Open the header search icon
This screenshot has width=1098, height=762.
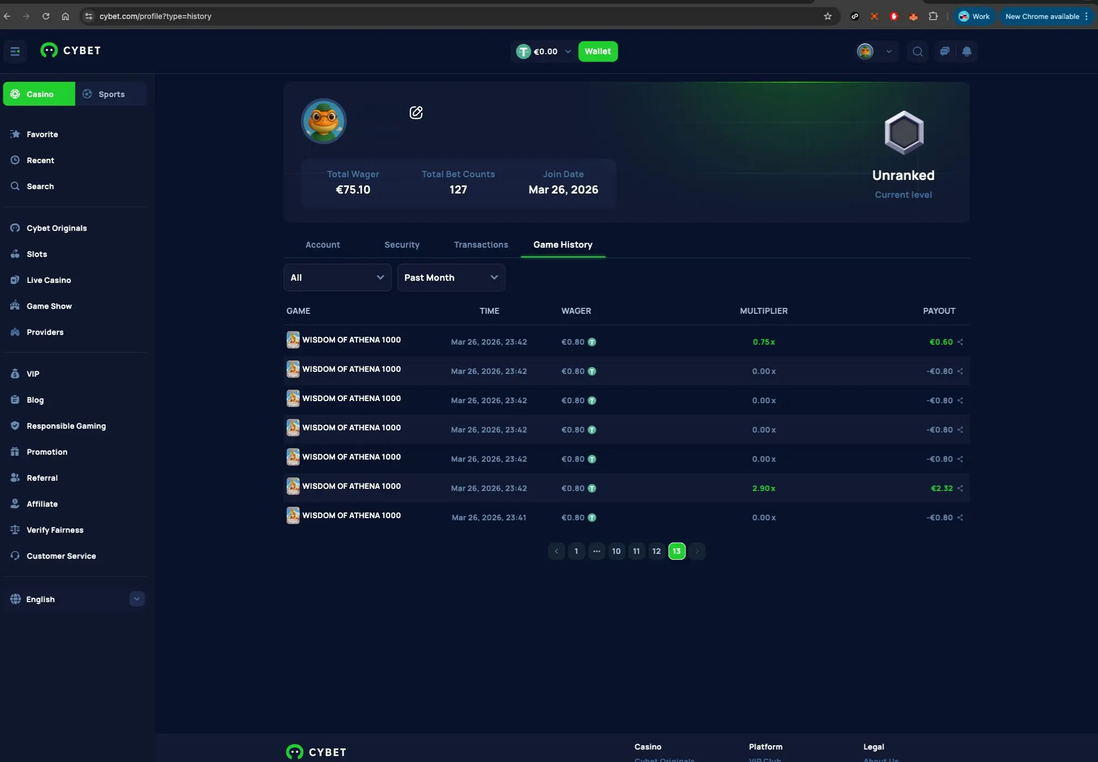[918, 51]
